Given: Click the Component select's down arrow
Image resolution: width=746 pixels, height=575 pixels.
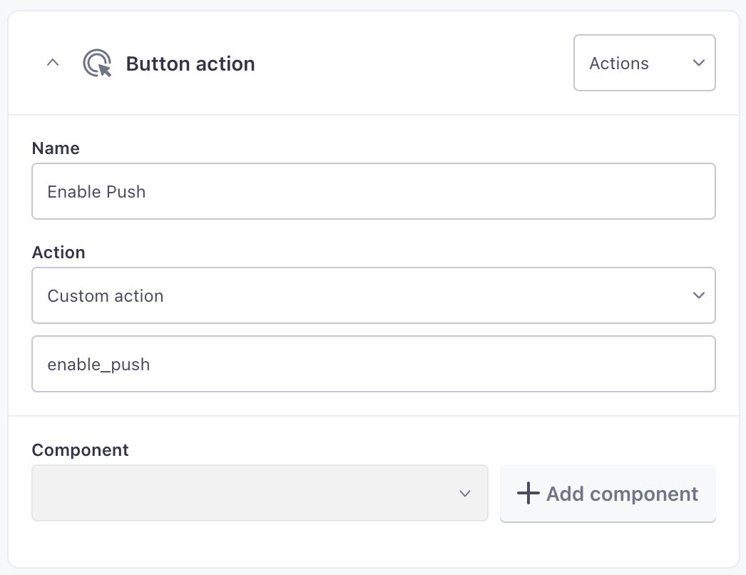Looking at the screenshot, I should pos(465,493).
